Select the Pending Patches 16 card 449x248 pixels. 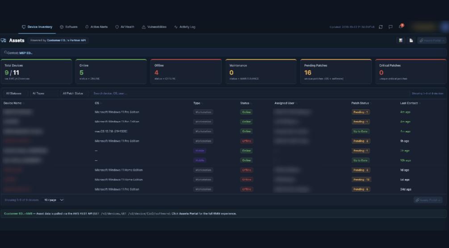336,71
